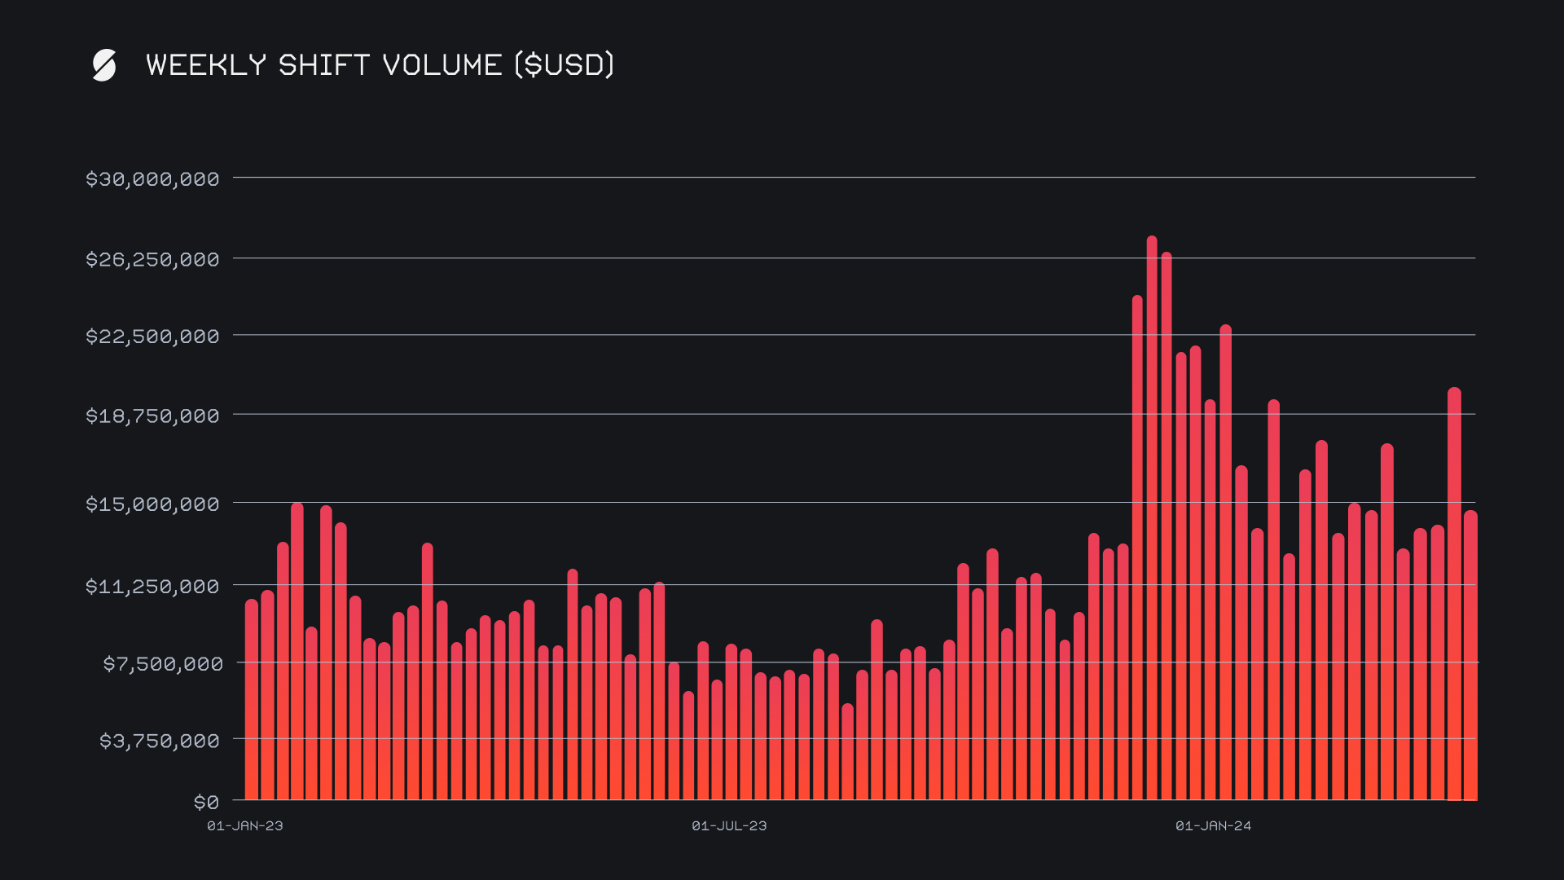
Task: Click the Weekly Shift Volume title
Action: pos(380,65)
